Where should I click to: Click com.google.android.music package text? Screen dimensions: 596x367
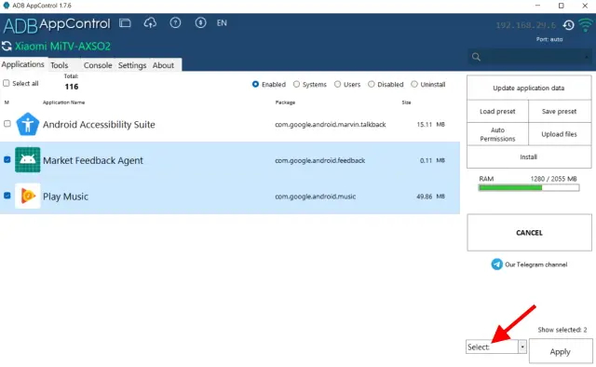[316, 197]
